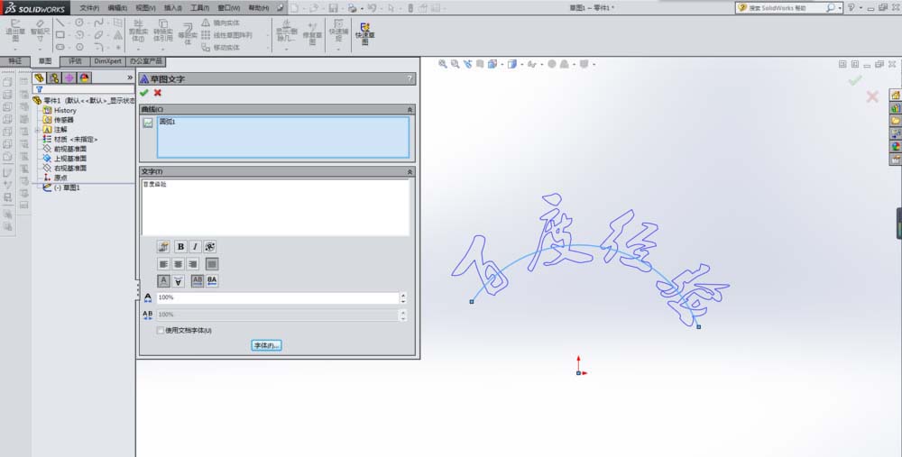Open the 工具 Tools menu
Screen dimensions: 902x457
tap(200, 8)
